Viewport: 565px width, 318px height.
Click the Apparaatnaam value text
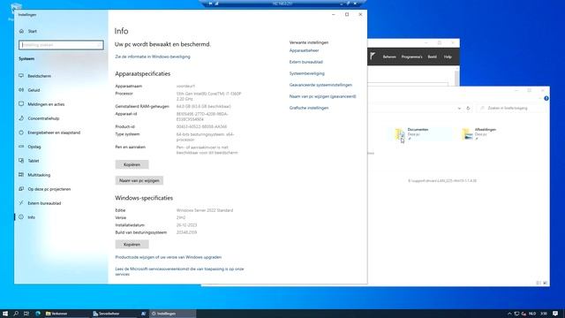pos(185,87)
